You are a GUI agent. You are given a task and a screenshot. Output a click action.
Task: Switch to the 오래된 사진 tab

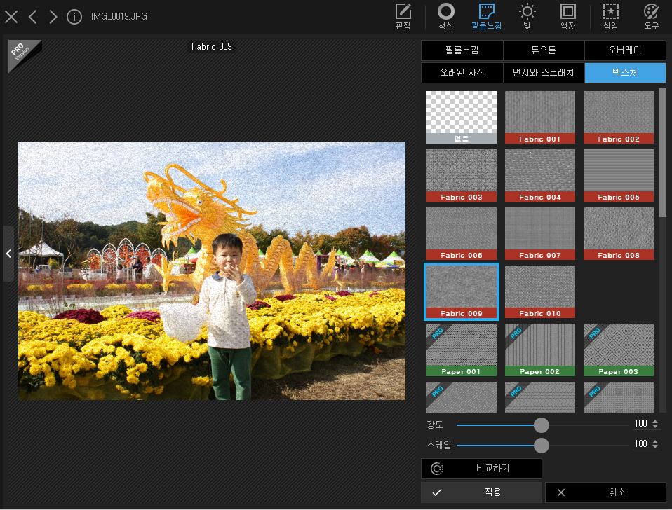(x=462, y=72)
